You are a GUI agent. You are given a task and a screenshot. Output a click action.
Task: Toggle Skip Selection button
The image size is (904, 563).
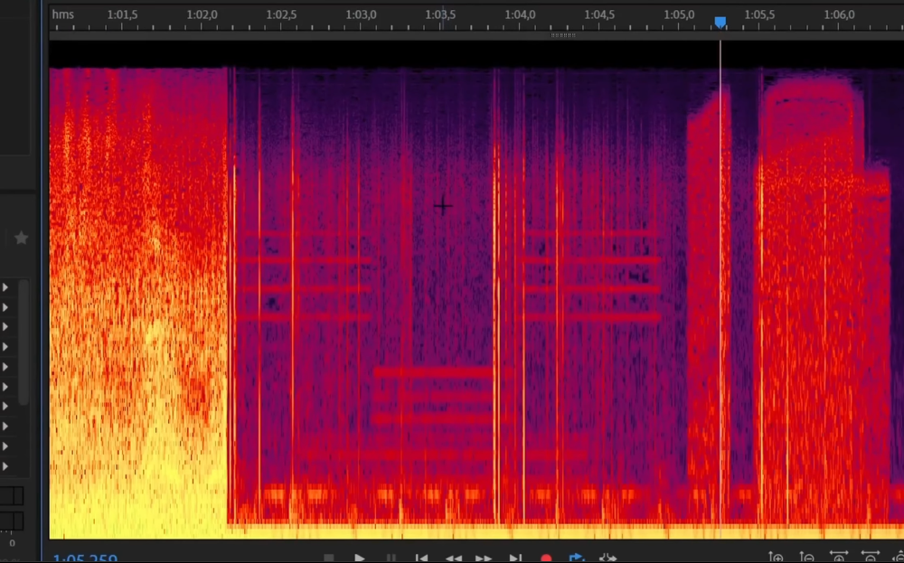[x=607, y=558]
